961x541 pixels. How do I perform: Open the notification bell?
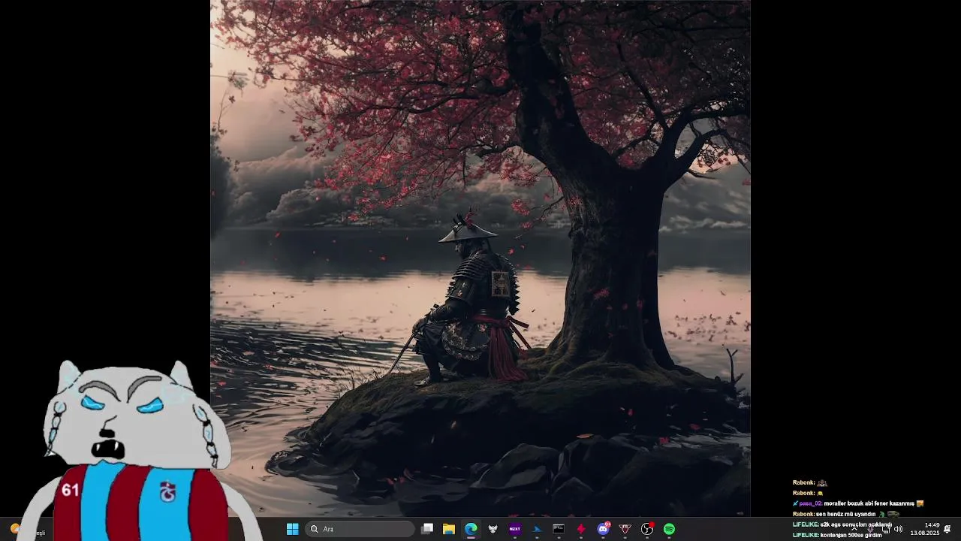(947, 529)
